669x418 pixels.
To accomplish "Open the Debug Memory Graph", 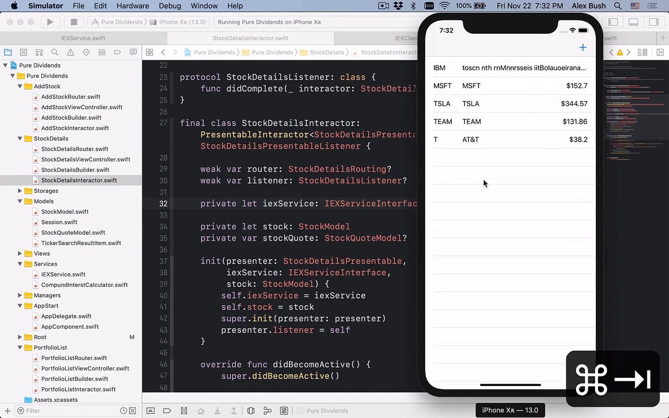I will point(268,410).
